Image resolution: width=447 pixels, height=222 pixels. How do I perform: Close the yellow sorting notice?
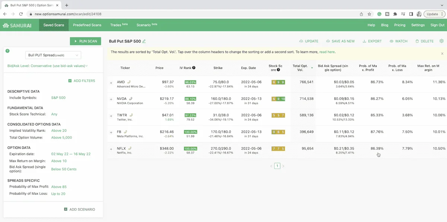coord(442,54)
